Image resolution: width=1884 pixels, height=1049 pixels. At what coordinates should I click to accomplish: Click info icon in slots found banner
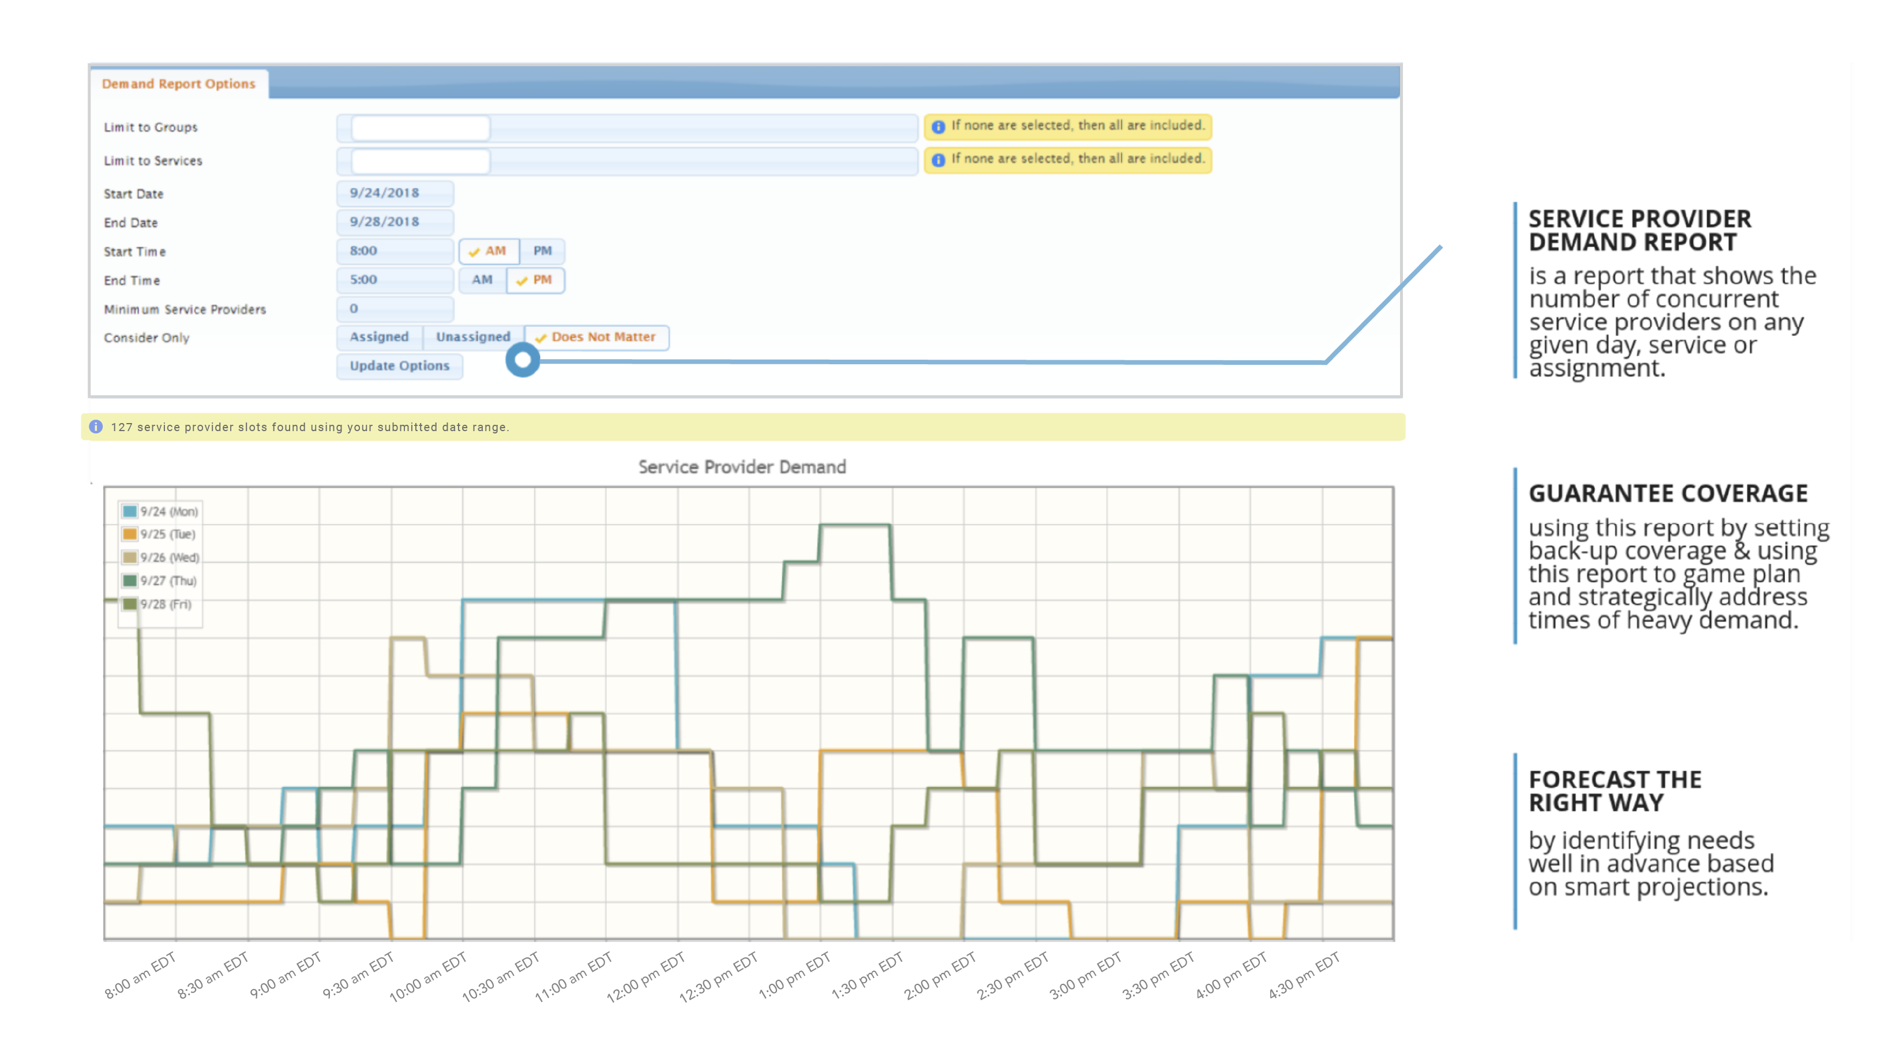coord(96,427)
